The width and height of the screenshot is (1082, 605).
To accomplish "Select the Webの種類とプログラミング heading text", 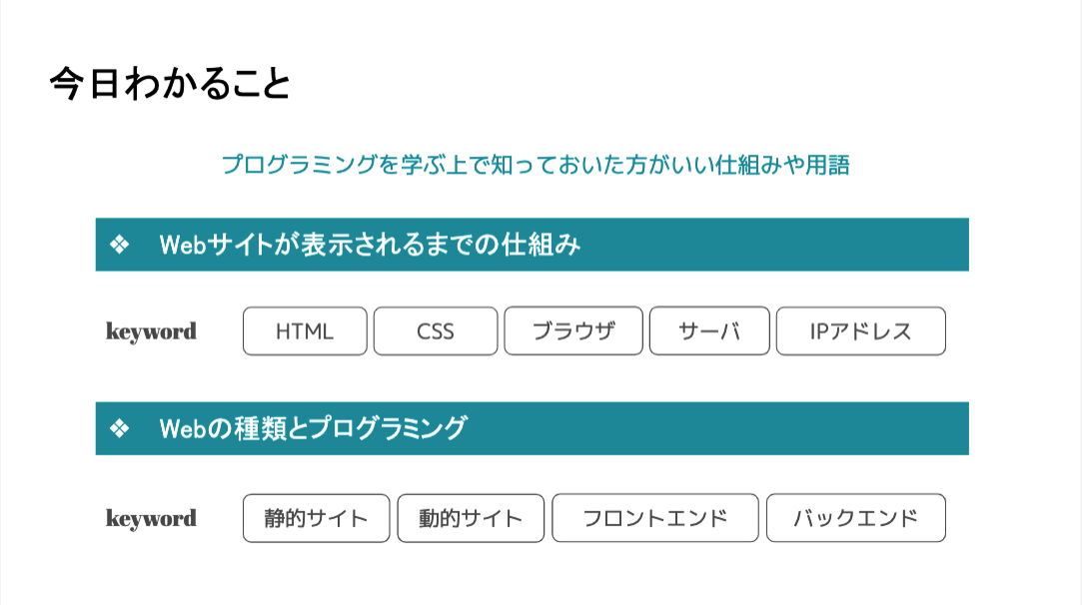I will pos(314,428).
